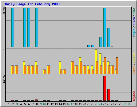Click the 'Daily usage for February 2008' title
This screenshot has height=107, width=137.
(x=32, y=4)
